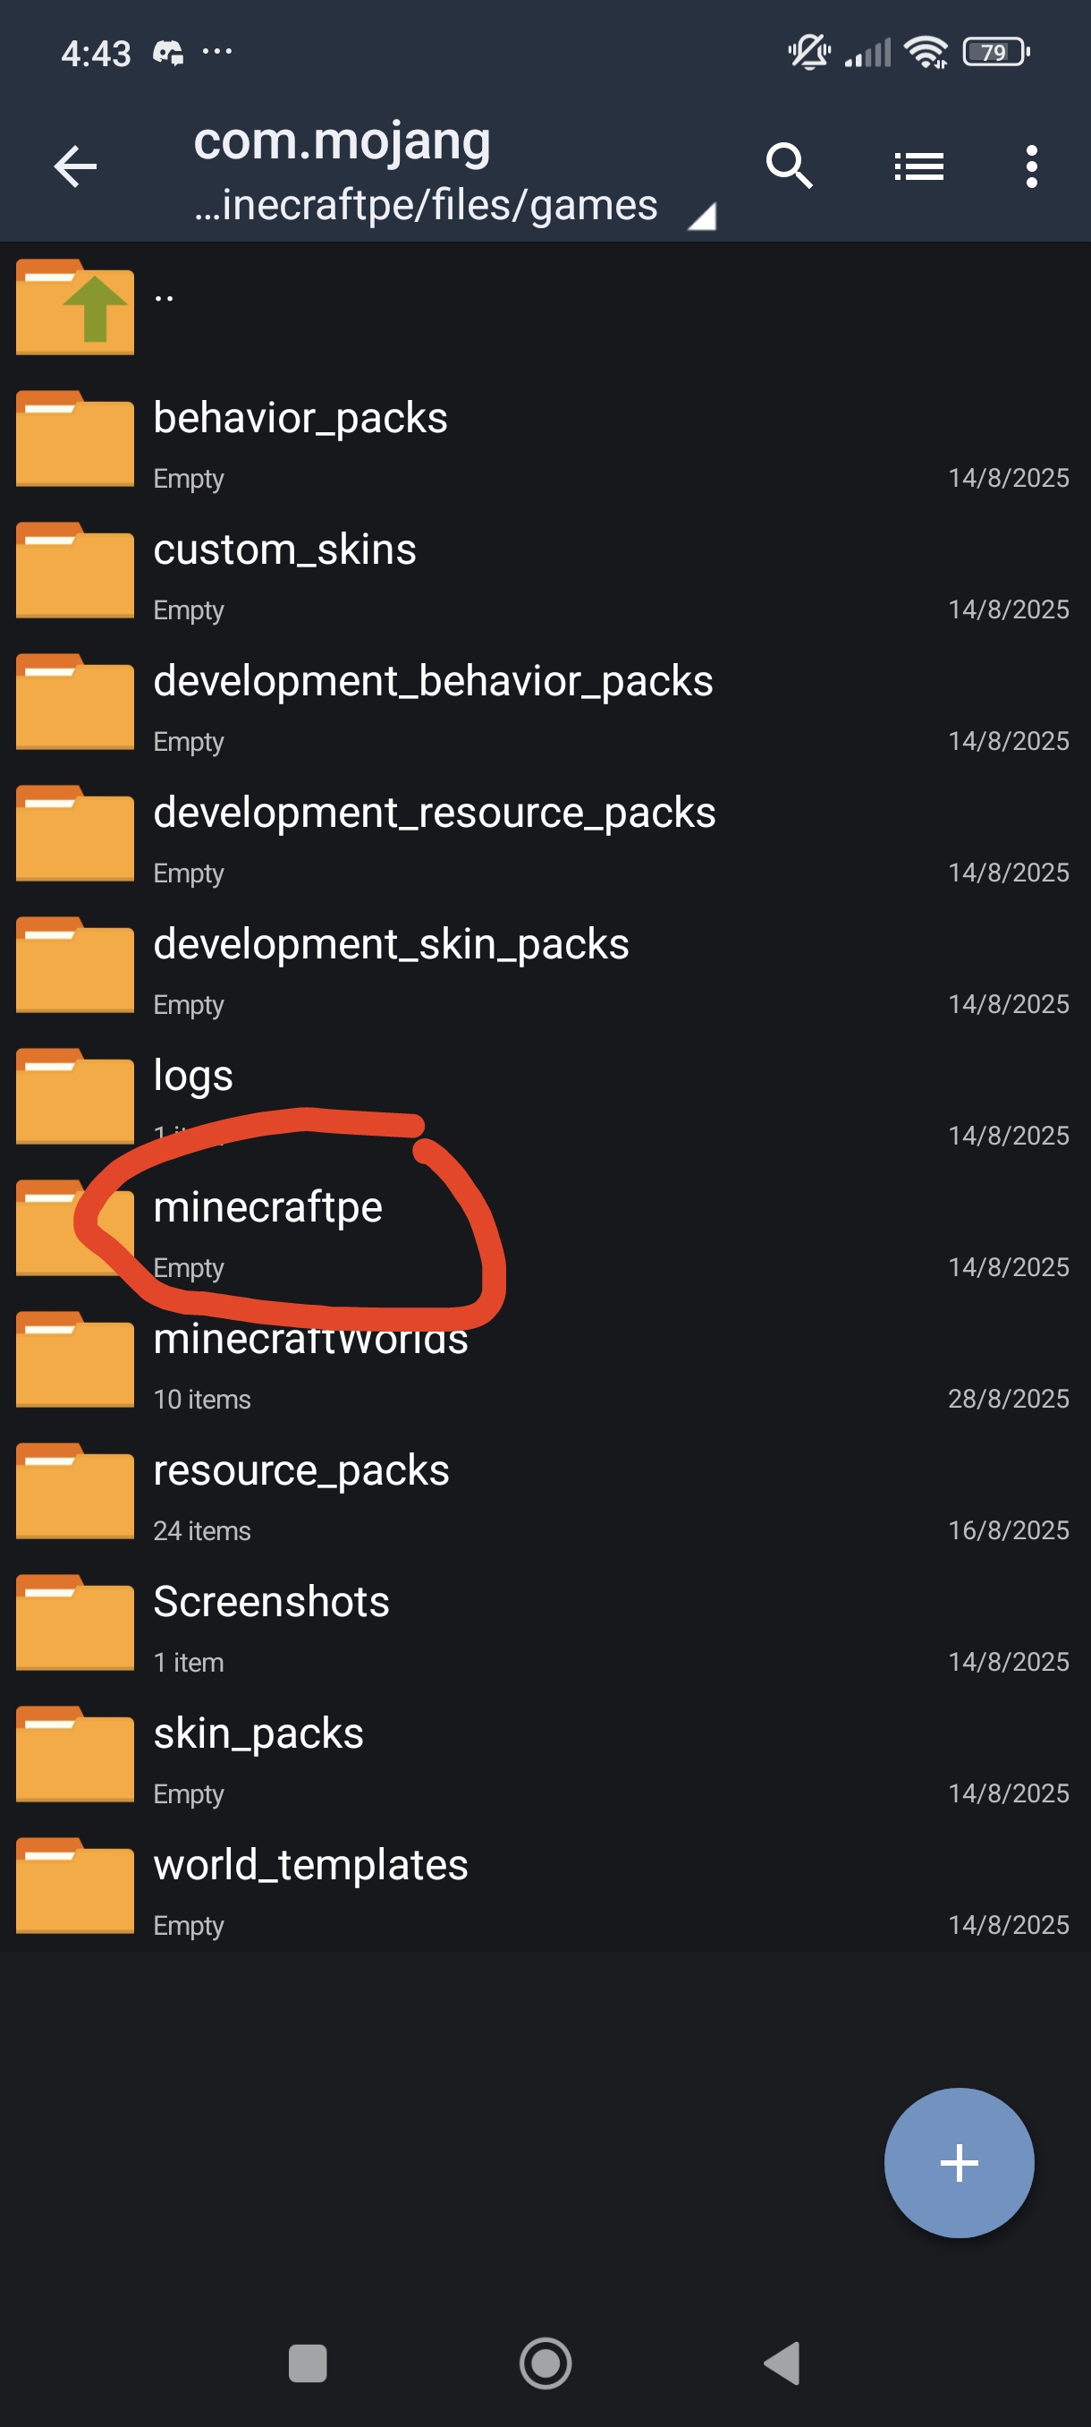This screenshot has width=1091, height=2427.
Task: Open the com.mojang path title
Action: [x=342, y=141]
